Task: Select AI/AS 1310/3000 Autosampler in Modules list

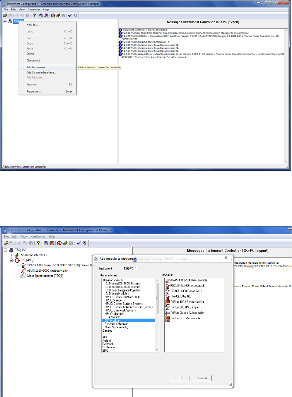Action: pos(189,280)
